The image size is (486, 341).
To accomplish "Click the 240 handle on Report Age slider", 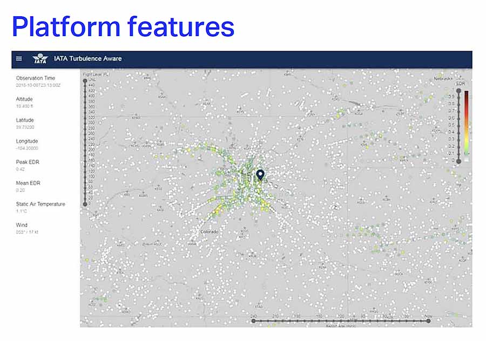I will click(253, 321).
